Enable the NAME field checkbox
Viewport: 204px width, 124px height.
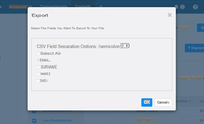38,74
